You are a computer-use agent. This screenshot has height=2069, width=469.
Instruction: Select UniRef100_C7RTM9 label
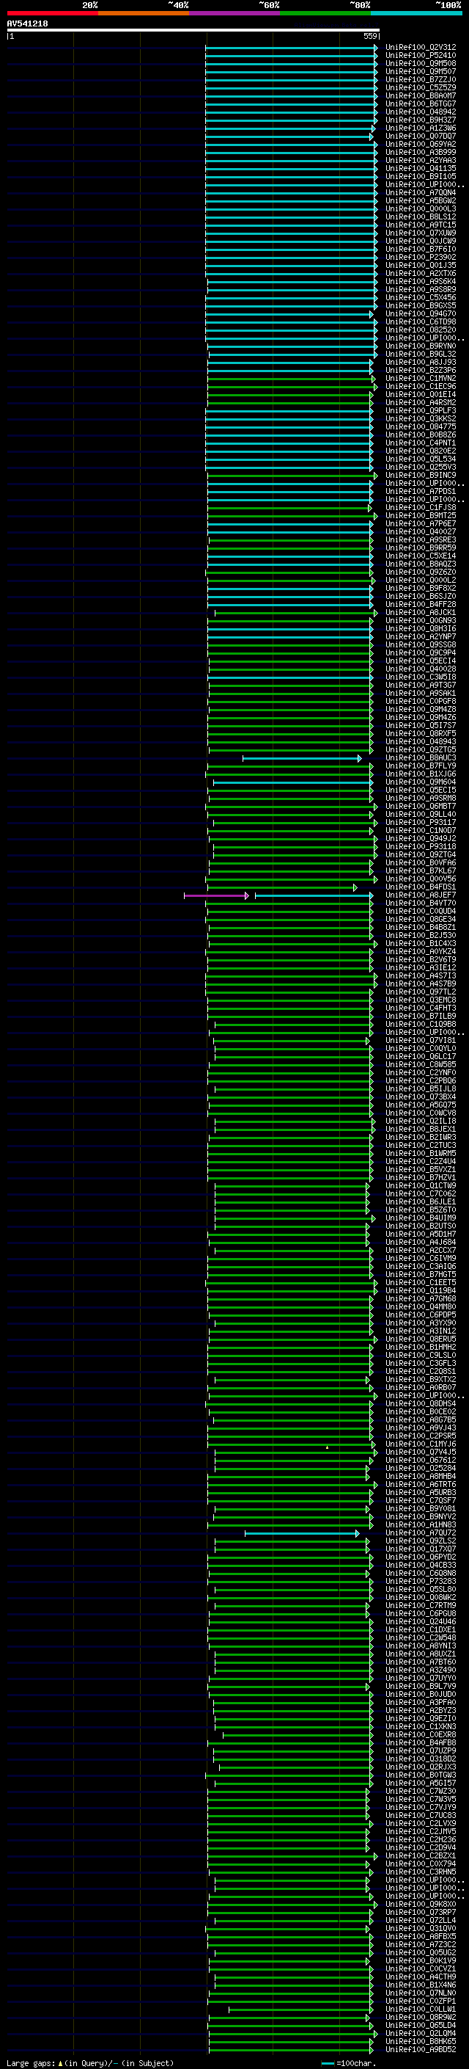421,1606
